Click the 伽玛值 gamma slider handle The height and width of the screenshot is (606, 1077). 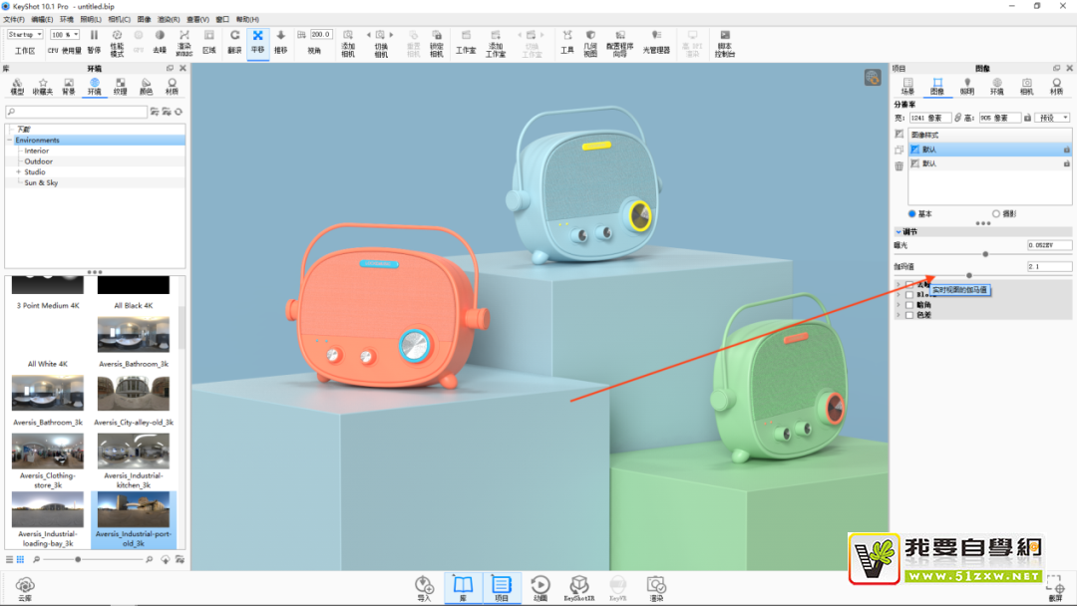coord(969,275)
